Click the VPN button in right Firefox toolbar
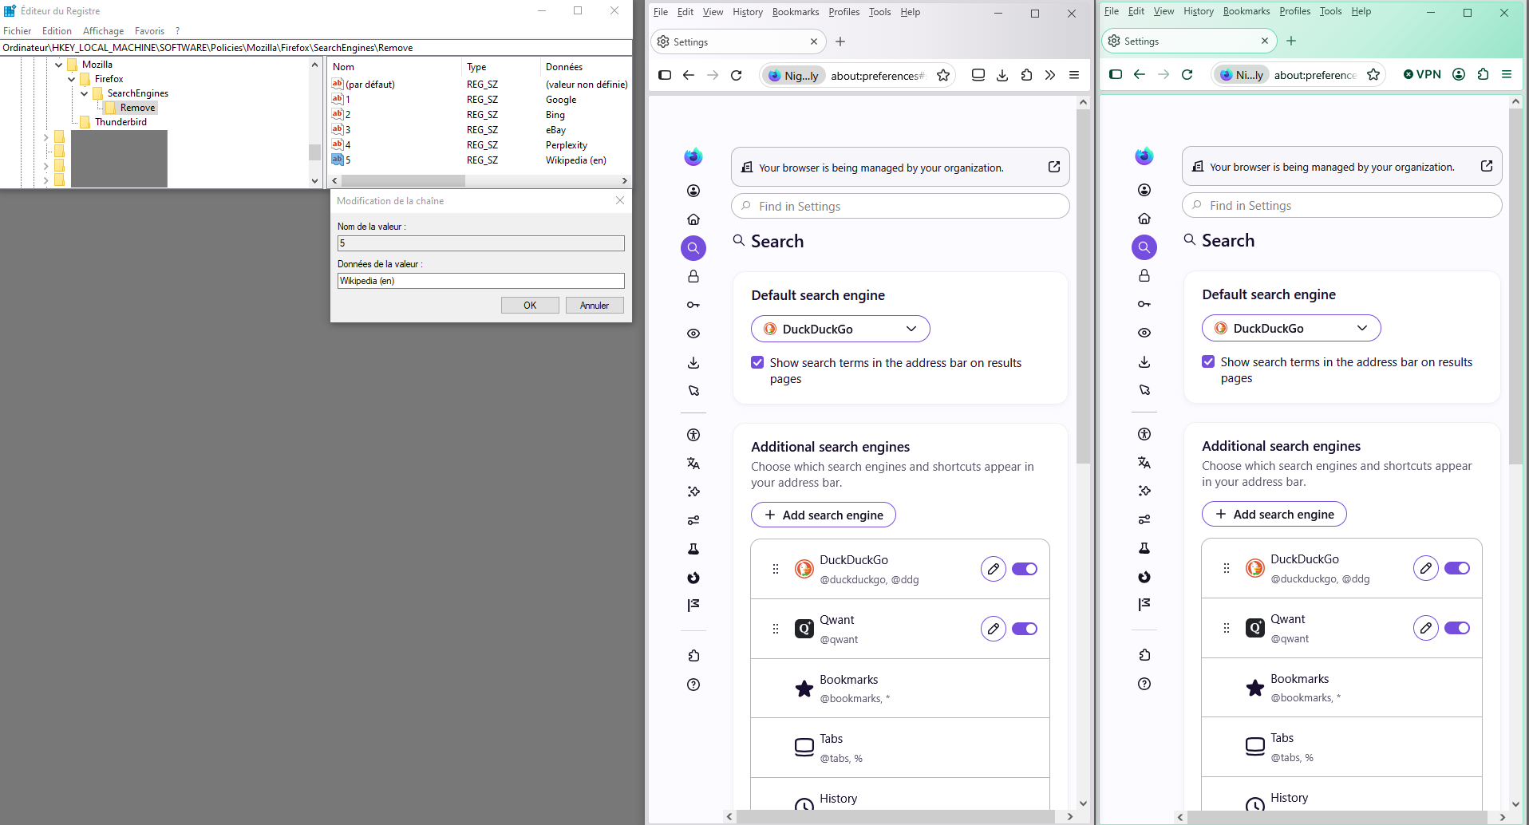Viewport: 1529px width, 825px height. click(x=1422, y=74)
